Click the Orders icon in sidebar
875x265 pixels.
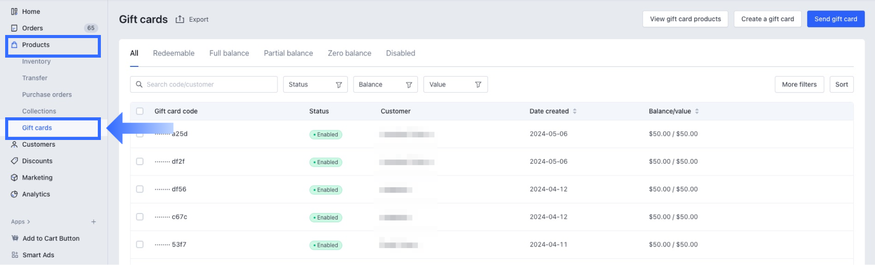[x=14, y=28]
